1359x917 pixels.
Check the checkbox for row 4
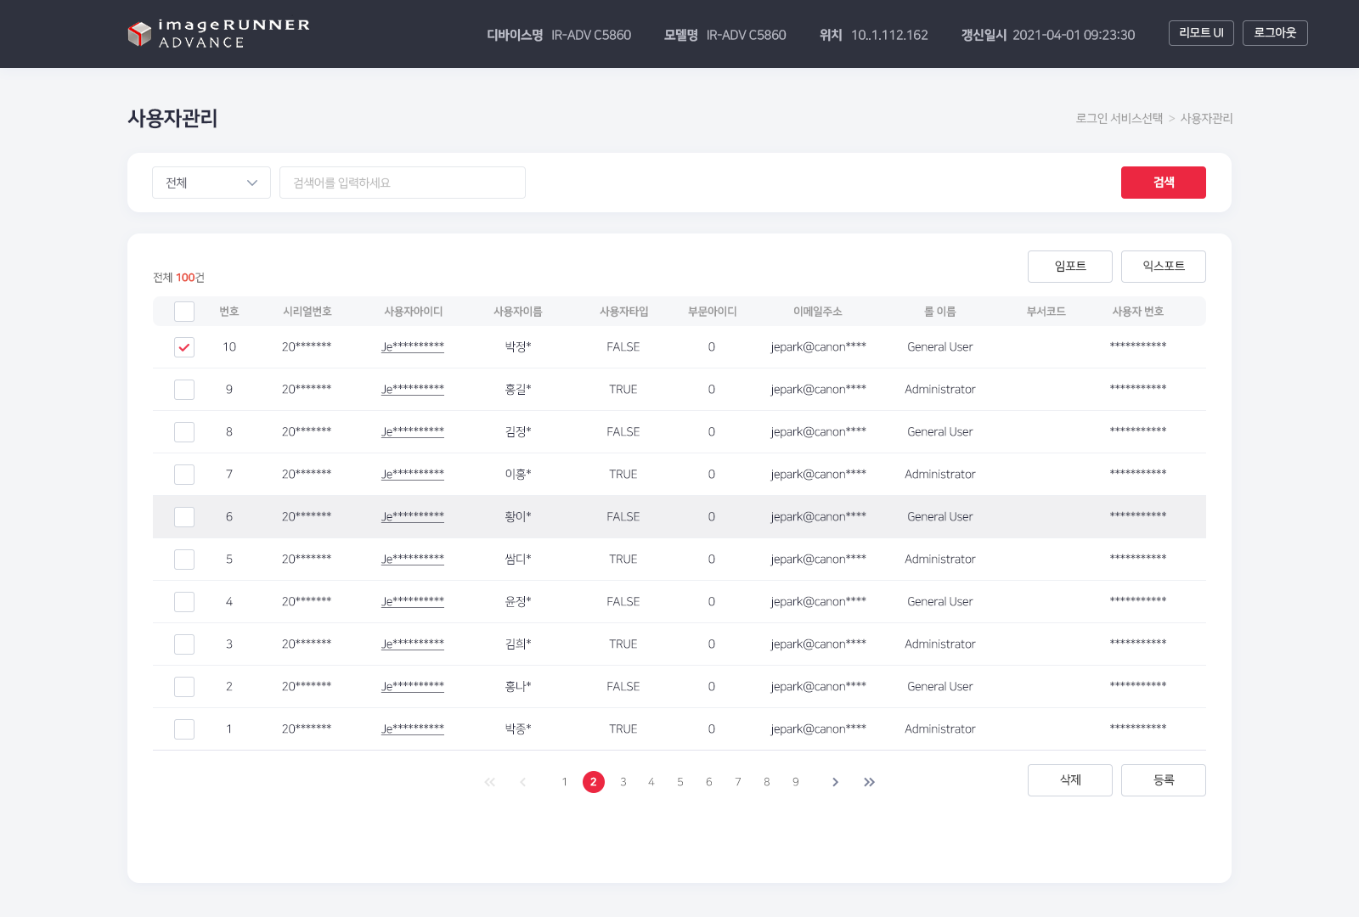click(x=184, y=602)
